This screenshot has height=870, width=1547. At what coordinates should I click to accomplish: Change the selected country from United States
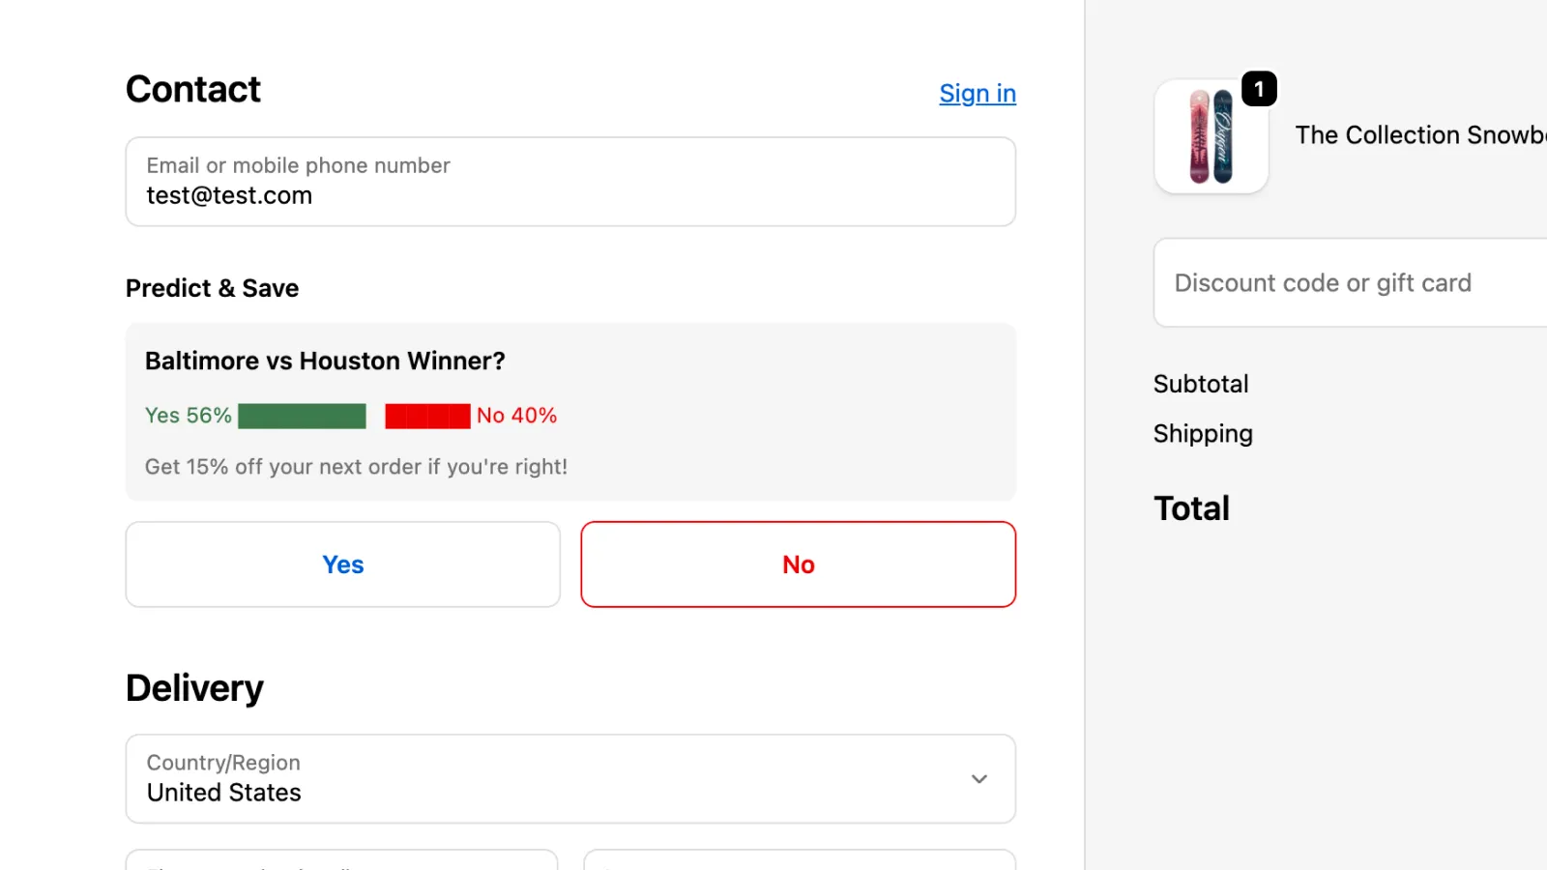pos(570,778)
